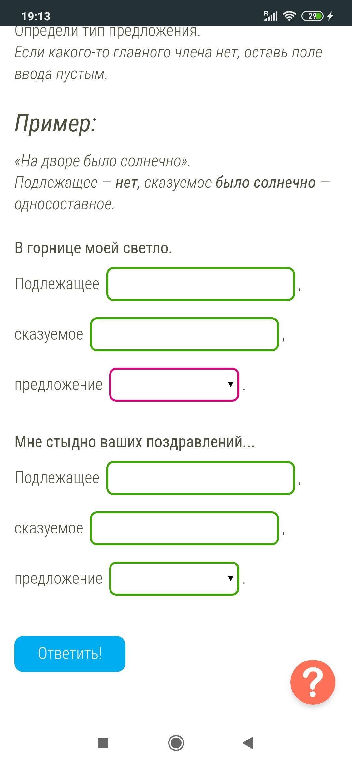Image resolution: width=352 pixels, height=764 pixels.
Task: Tap the Android home circle icon
Action: coord(176,743)
